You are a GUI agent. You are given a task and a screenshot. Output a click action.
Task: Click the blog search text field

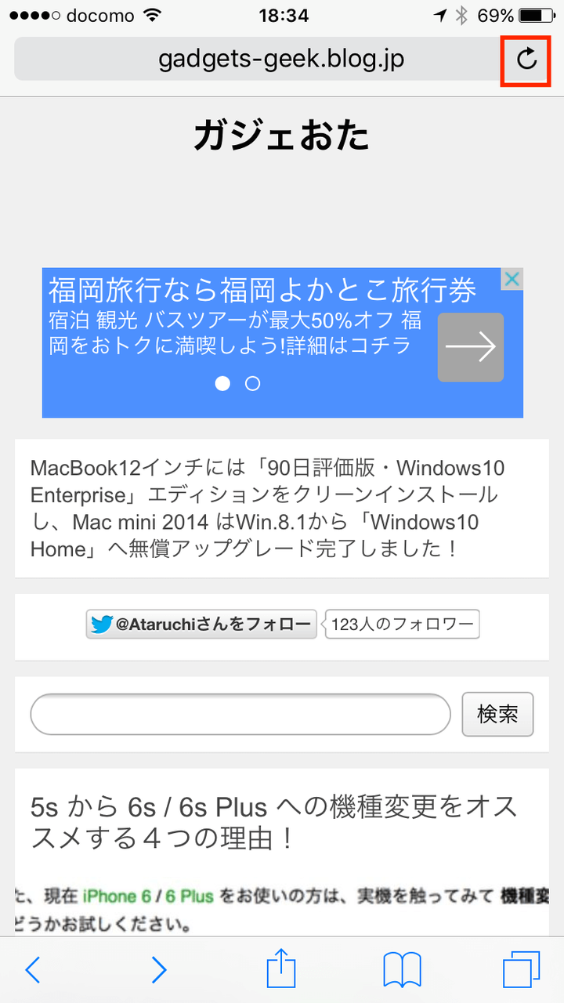pos(240,715)
